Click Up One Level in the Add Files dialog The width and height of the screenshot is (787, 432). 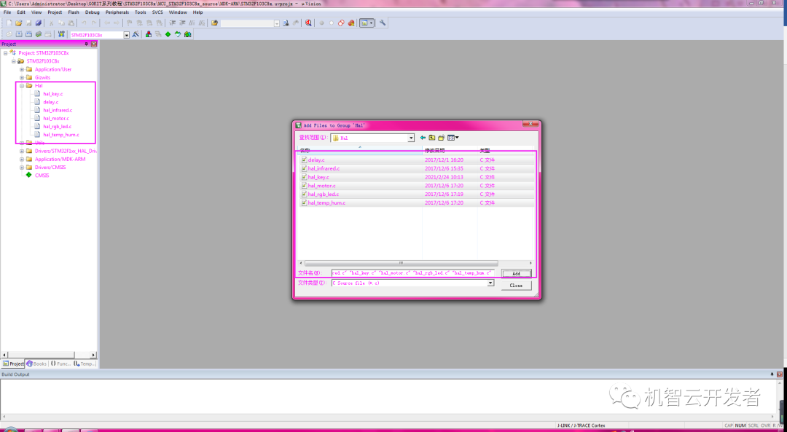click(x=432, y=137)
